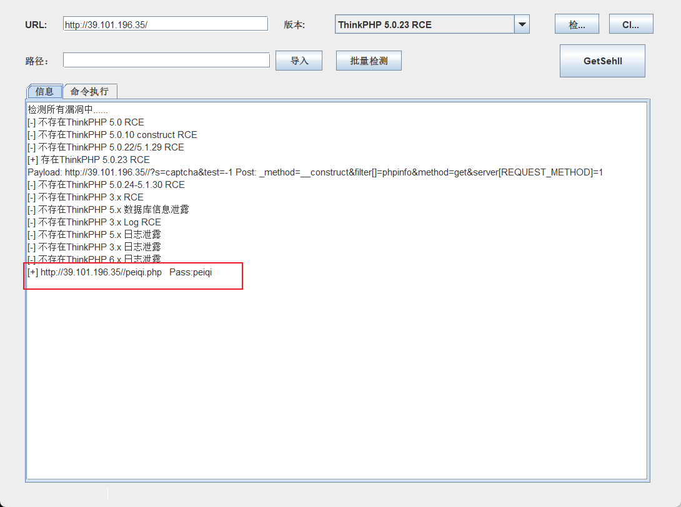This screenshot has width=681, height=507.
Task: Click the line 不存在ThinkPHP 3.x RCE
Action: (x=86, y=197)
